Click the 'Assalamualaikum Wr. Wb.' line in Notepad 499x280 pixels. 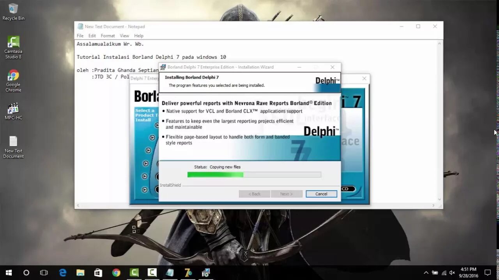pyautogui.click(x=110, y=44)
